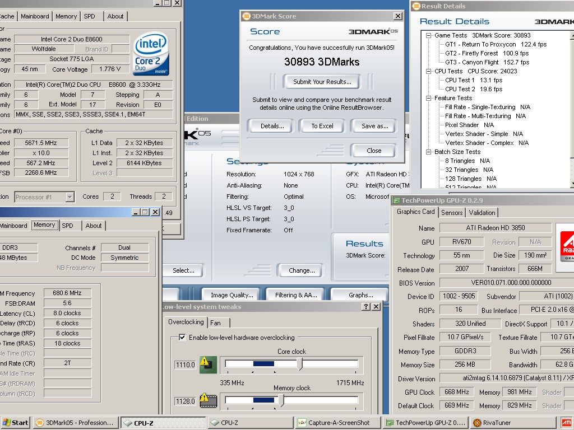Switch to 3DMark05 taskbar button
The width and height of the screenshot is (574, 430).
(x=76, y=423)
